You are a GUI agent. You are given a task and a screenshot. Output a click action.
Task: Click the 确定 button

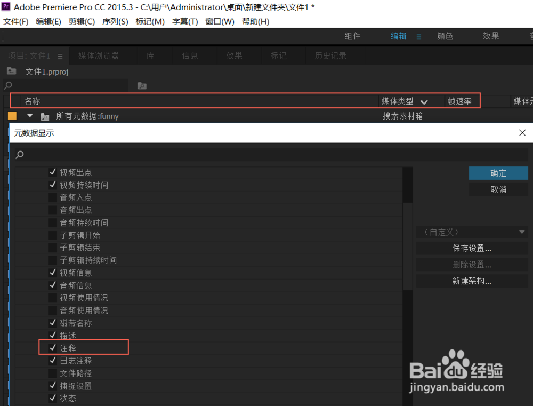pos(498,173)
